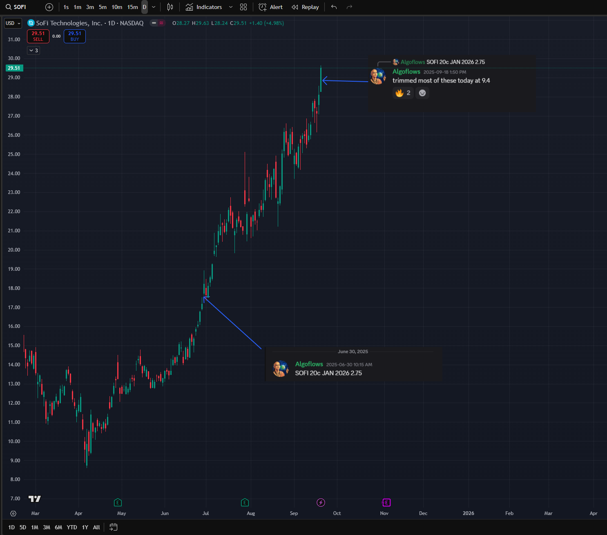Click the TradingView logo
This screenshot has width=607, height=535.
pos(35,499)
